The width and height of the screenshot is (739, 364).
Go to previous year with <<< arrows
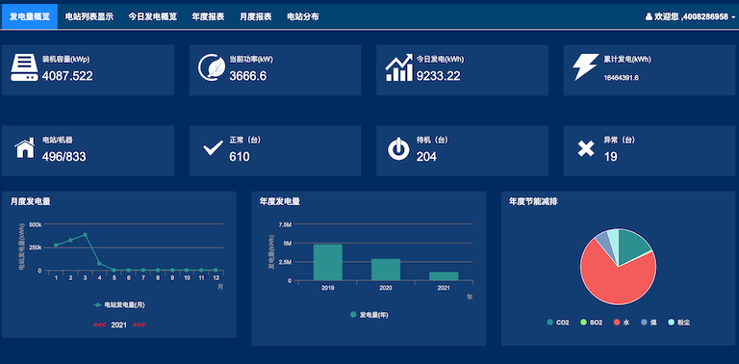click(x=99, y=325)
